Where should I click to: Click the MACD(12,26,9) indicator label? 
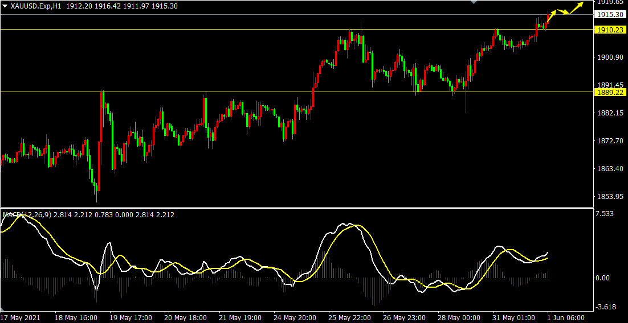point(27,215)
